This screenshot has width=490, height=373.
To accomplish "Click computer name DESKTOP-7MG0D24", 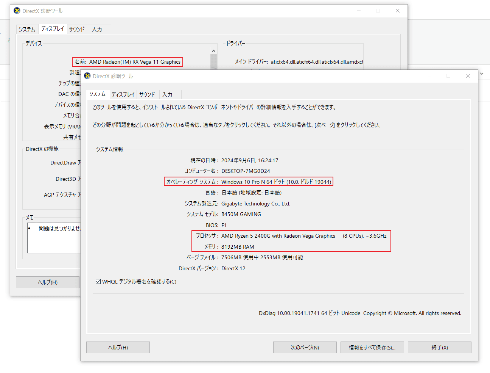I will coord(246,171).
